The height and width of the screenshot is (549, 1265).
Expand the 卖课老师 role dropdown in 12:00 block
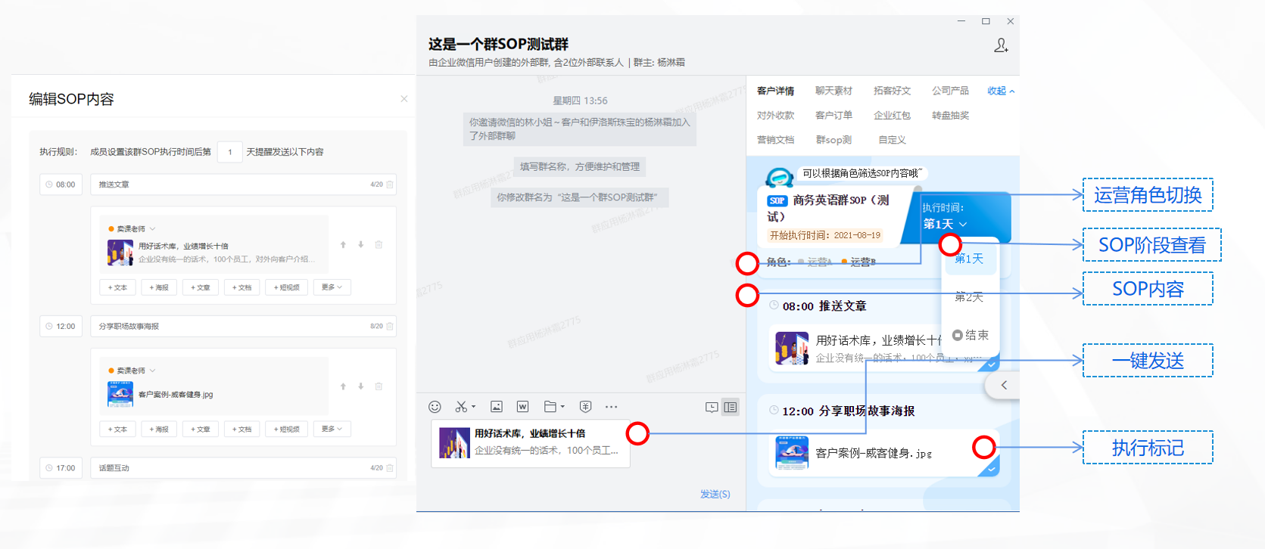point(152,371)
